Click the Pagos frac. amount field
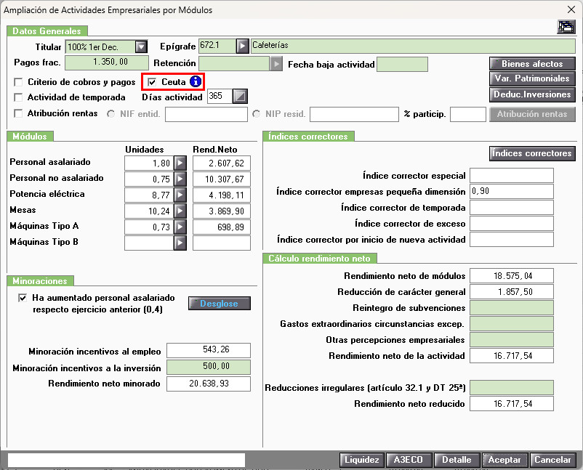Screen dimensions: 583x470 pyautogui.click(x=107, y=62)
